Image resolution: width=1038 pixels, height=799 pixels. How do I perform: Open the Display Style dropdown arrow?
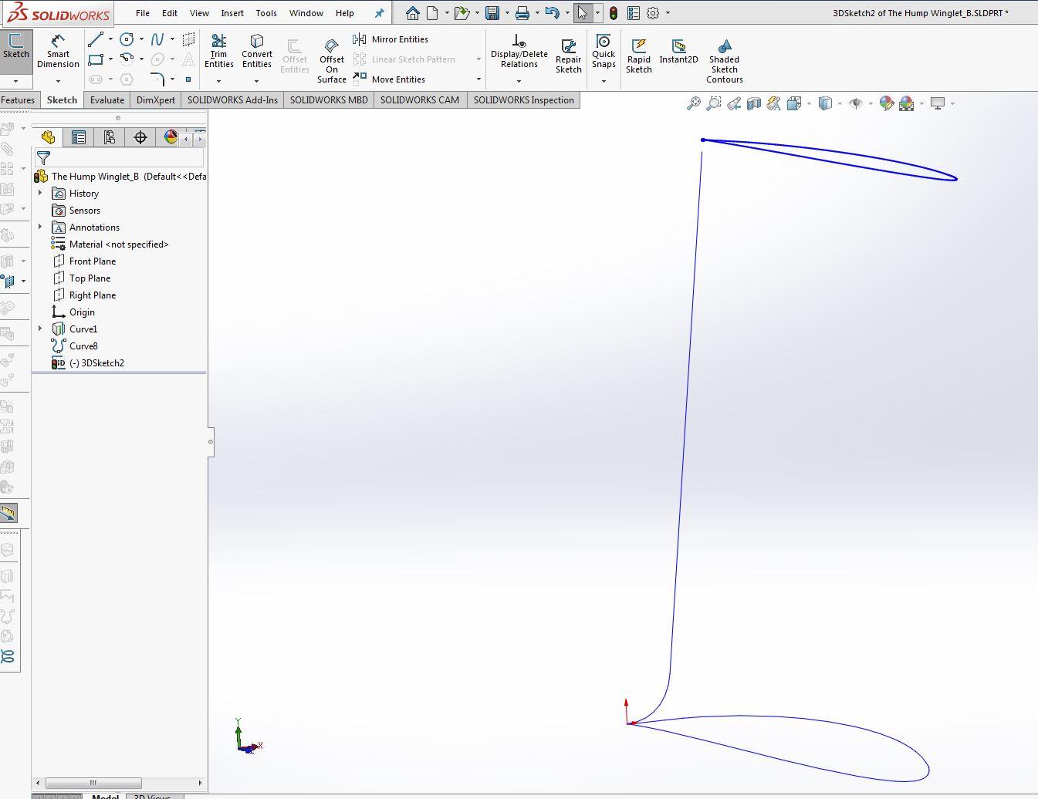coord(840,103)
